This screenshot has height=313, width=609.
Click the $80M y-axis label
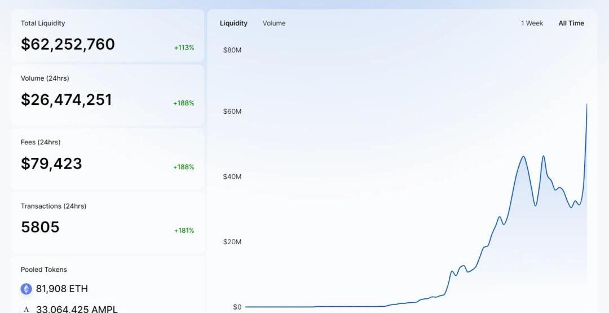tap(232, 50)
